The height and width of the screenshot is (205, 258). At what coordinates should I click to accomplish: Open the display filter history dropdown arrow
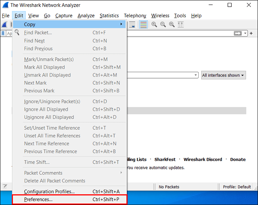tap(245, 34)
